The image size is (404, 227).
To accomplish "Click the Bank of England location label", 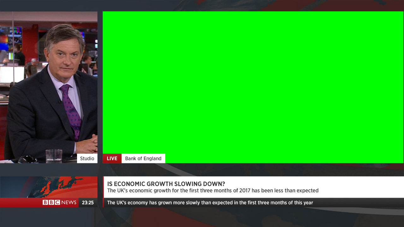I will pos(143,158).
